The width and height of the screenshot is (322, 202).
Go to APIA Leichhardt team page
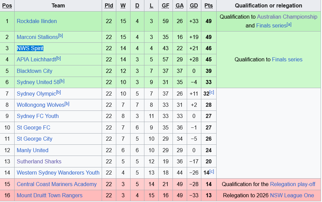(36, 60)
